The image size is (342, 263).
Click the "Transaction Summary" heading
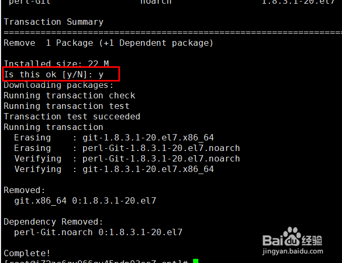pos(53,22)
